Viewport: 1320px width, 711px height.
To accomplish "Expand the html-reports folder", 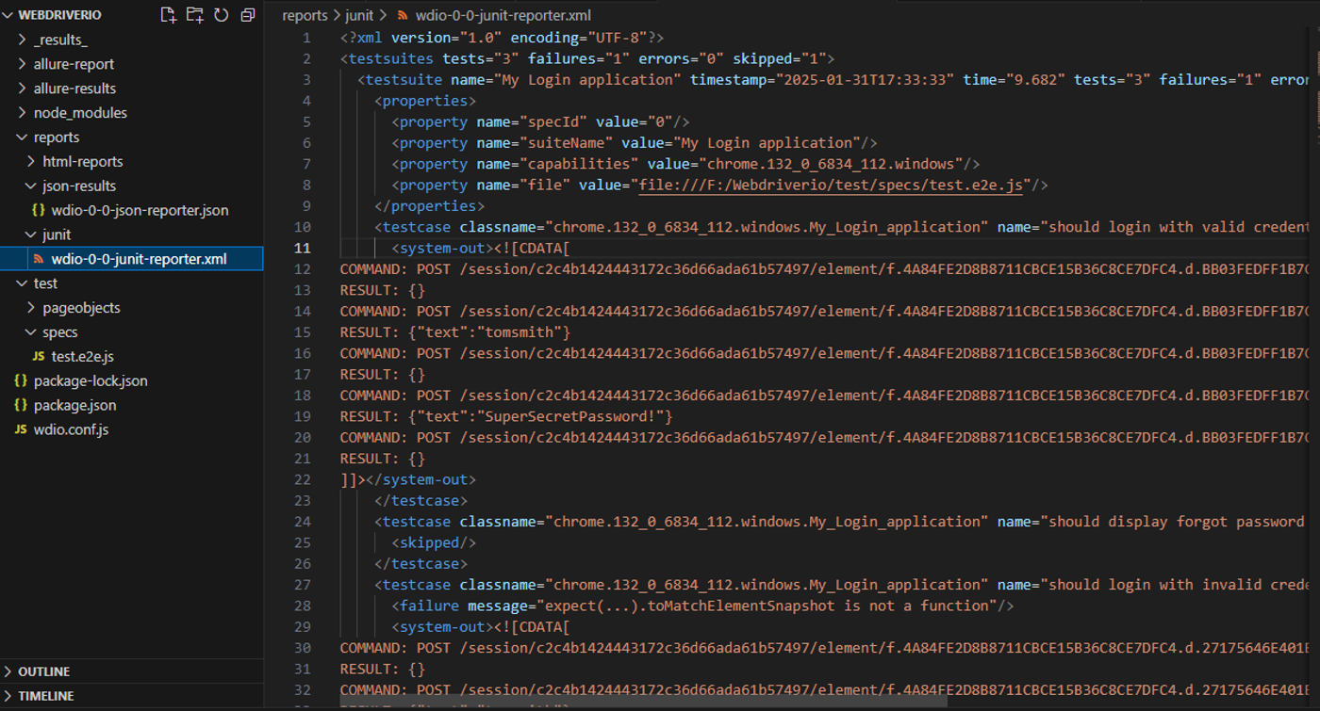I will (31, 162).
